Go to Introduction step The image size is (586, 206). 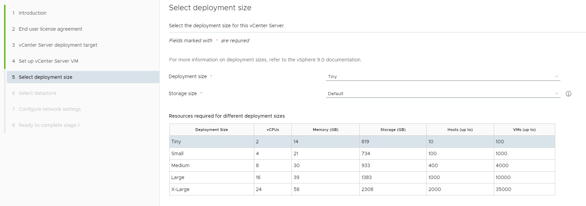[x=32, y=13]
